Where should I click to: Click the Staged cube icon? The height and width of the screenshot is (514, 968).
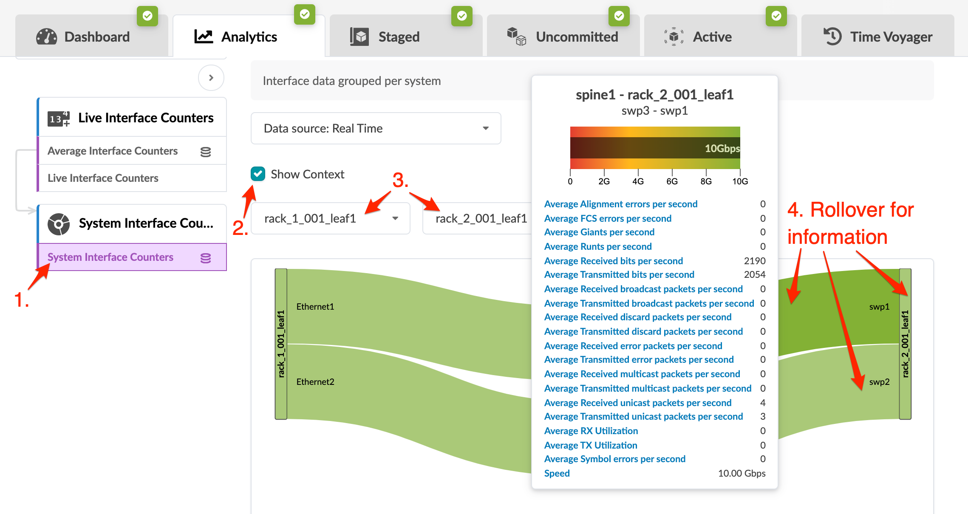point(359,37)
